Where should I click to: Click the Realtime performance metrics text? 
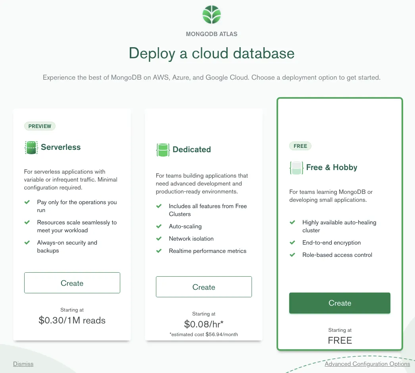coord(207,251)
